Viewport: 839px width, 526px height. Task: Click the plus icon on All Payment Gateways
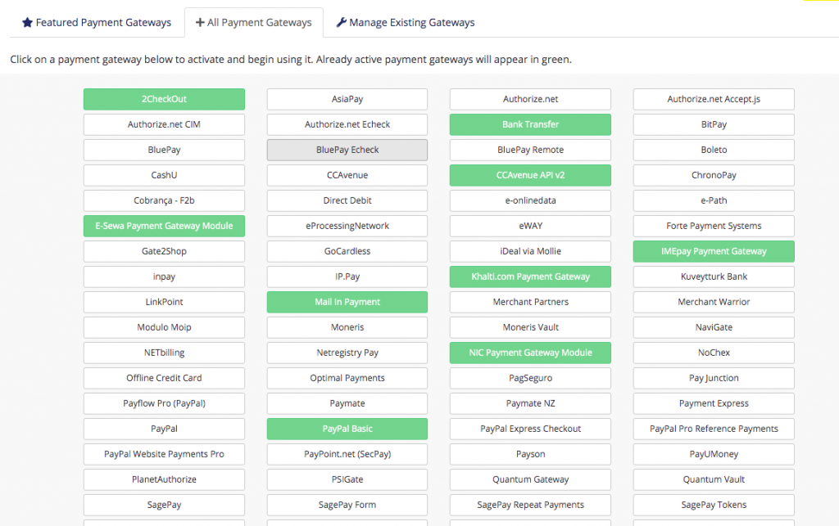coord(200,23)
